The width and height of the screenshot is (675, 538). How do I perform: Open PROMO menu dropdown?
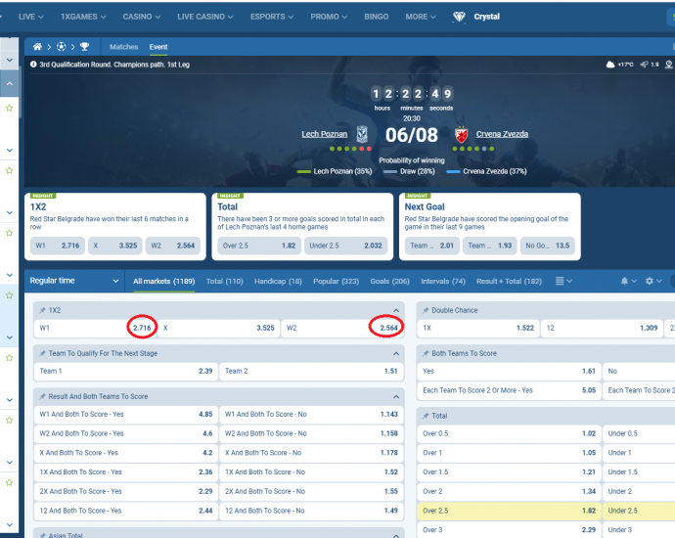[329, 17]
